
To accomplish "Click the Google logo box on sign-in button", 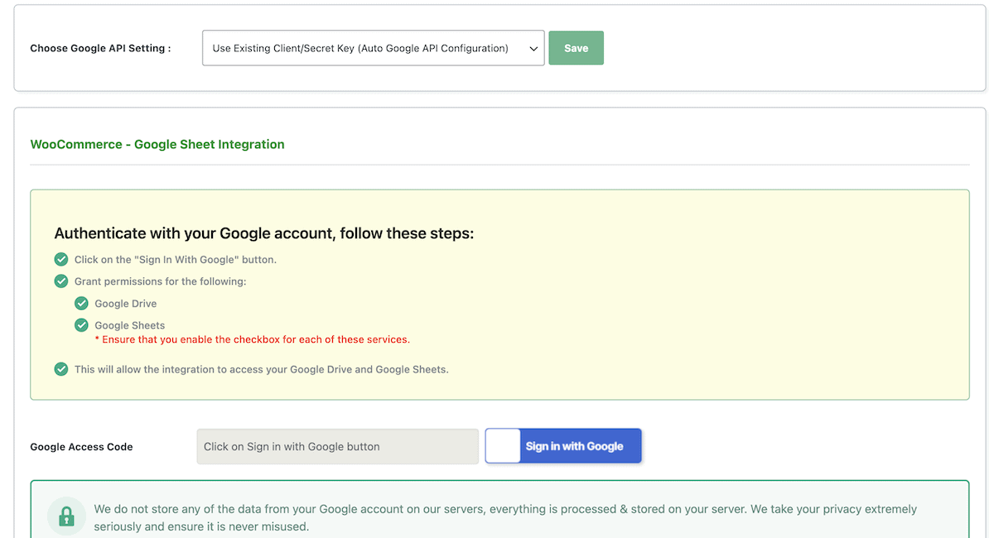I will tap(504, 446).
